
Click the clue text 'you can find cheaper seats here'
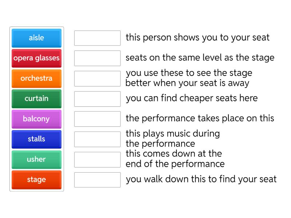click(x=191, y=98)
